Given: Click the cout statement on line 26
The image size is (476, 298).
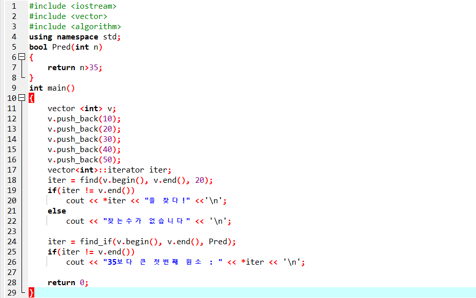Looking at the screenshot, I should [185, 262].
